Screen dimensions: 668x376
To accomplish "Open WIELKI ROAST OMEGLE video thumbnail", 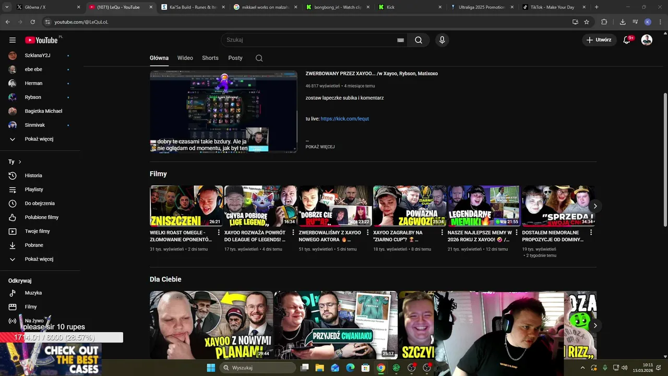I will point(186,206).
